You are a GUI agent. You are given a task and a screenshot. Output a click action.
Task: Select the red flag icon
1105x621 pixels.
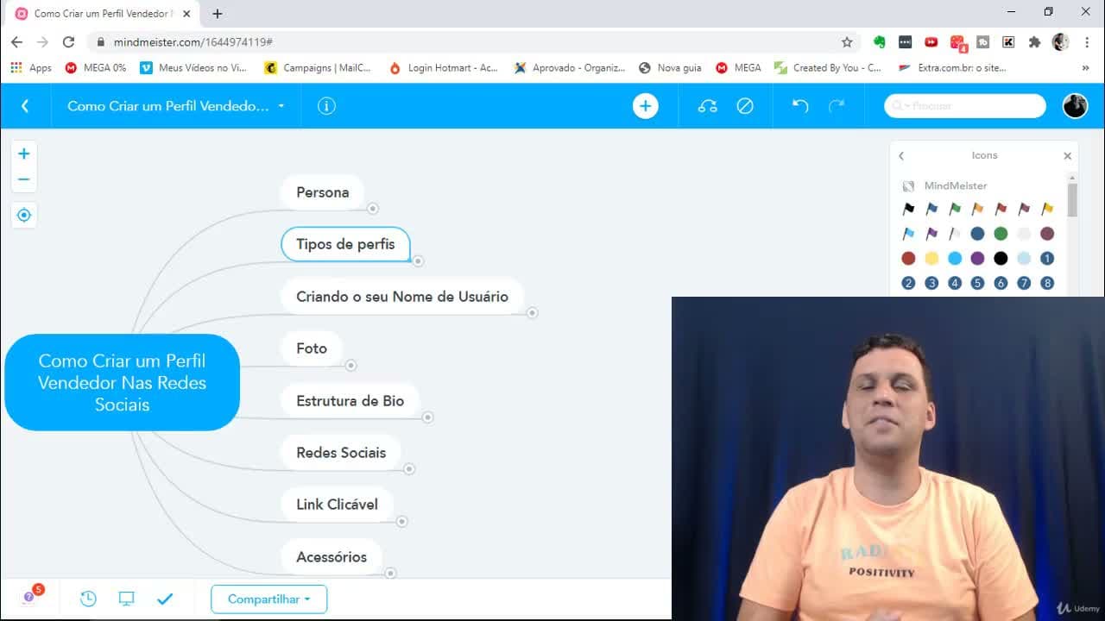(1001, 209)
